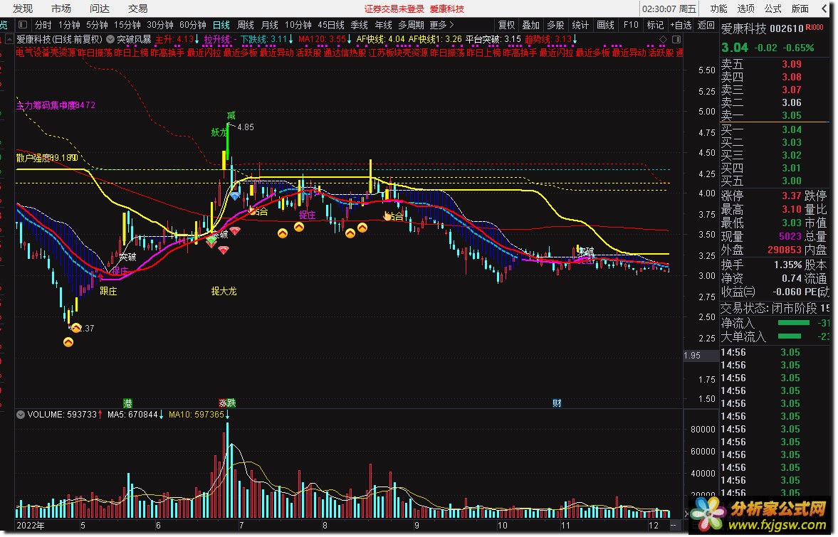The height and width of the screenshot is (537, 838).
Task: Click the 净流入 green bar
Action: tap(794, 322)
